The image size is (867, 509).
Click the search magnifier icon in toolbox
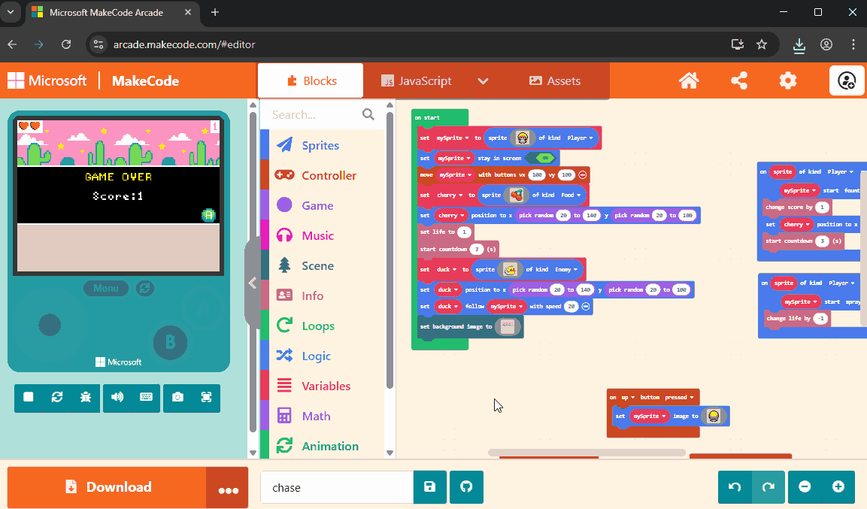[368, 114]
